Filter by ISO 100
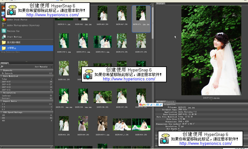This screenshot has height=149, width=248. coord(26,115)
